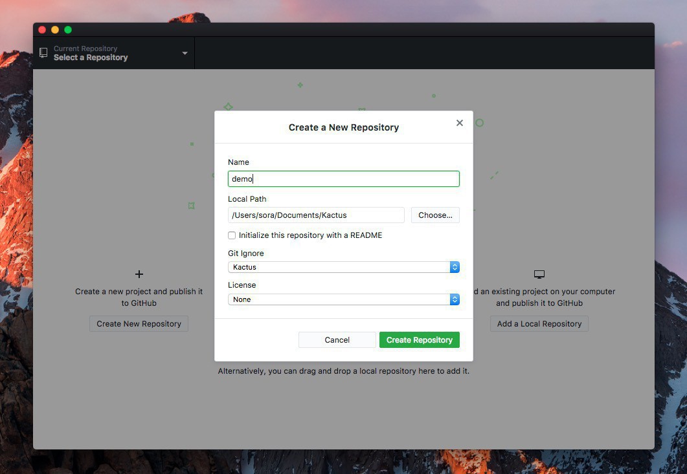687x474 pixels.
Task: Click the yellow minimize window button
Action: (x=55, y=30)
